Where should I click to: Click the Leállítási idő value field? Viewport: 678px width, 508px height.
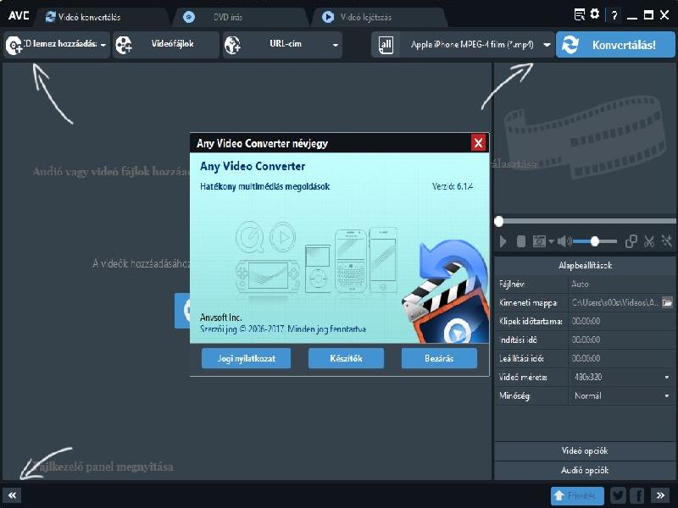point(621,358)
